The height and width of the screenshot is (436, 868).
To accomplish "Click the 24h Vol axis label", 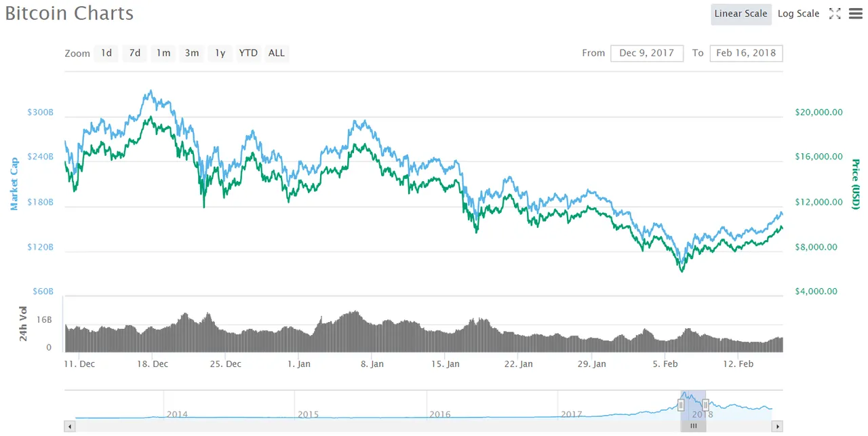I will pyautogui.click(x=23, y=324).
